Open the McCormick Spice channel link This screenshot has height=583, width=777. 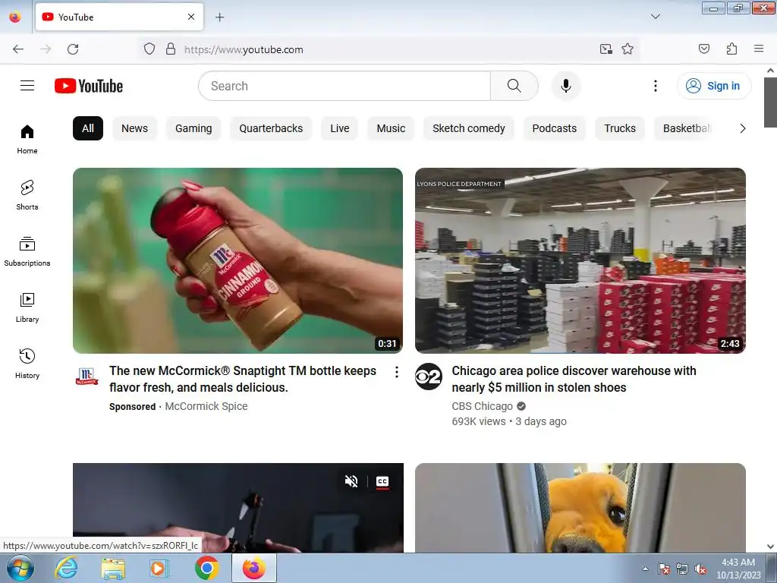tap(206, 406)
